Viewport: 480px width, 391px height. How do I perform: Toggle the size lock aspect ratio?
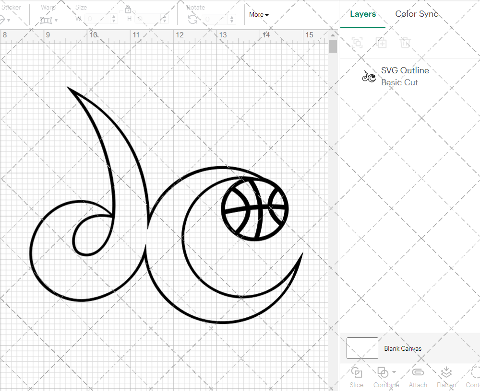128,9
